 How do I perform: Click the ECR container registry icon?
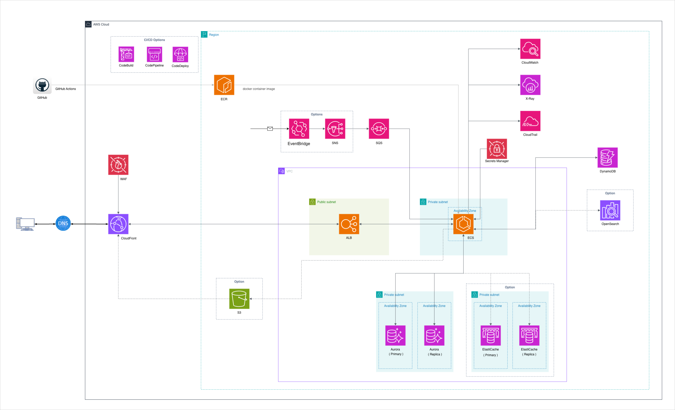(x=224, y=85)
